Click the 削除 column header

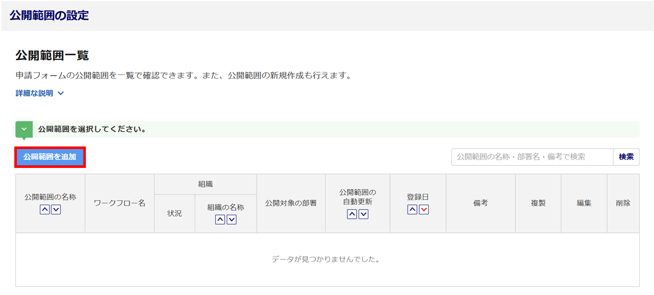point(623,203)
